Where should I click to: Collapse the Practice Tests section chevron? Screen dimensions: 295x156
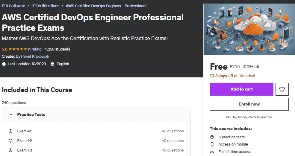coord(11,115)
